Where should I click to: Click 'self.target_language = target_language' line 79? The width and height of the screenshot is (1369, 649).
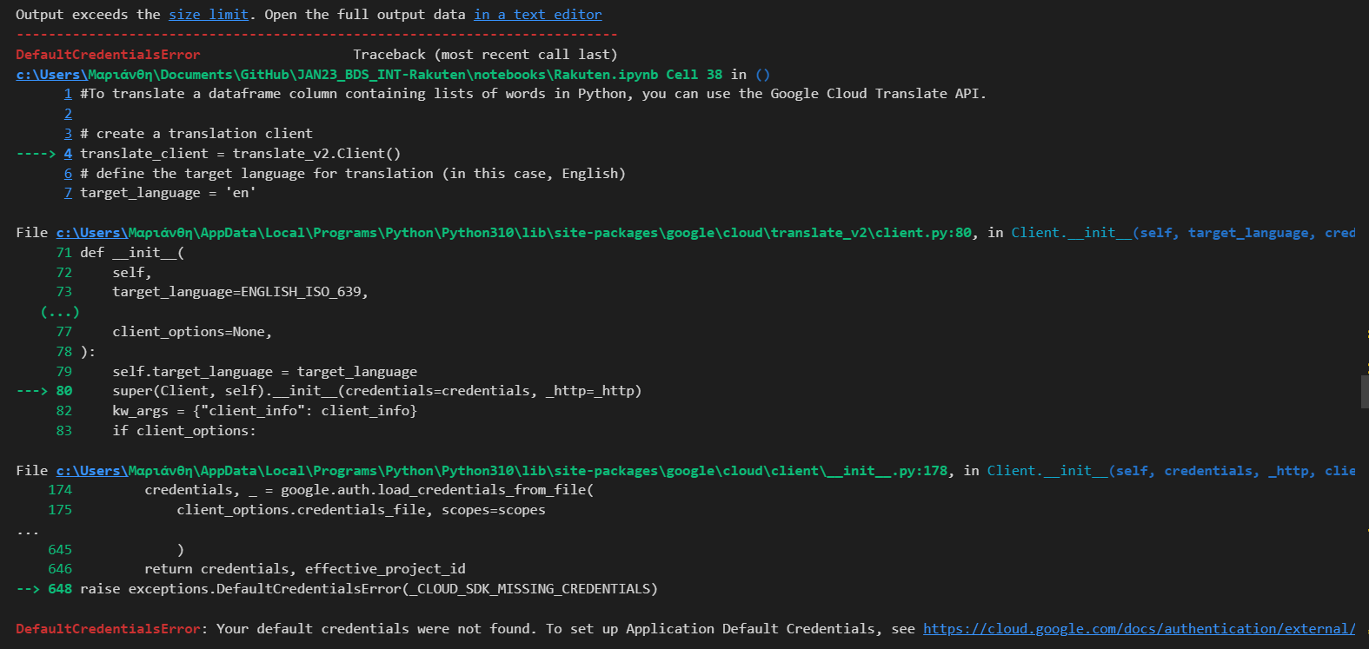click(265, 372)
